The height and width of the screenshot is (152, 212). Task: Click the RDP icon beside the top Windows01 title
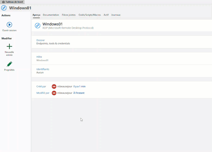click(x=4, y=8)
